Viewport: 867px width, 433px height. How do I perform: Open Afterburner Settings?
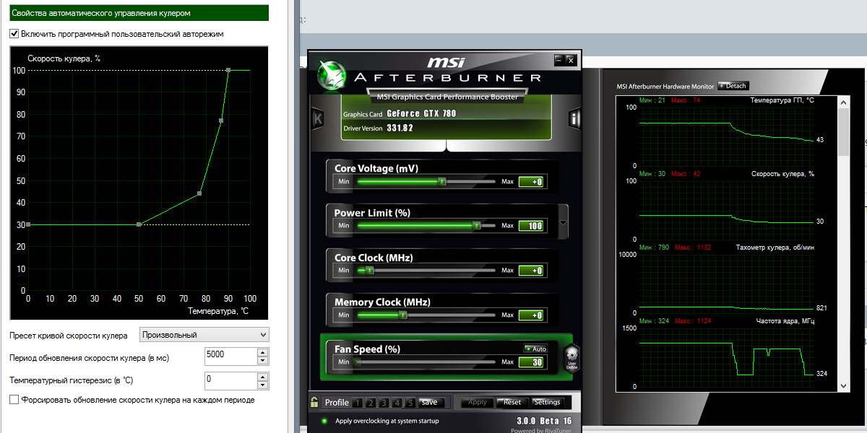click(x=547, y=403)
